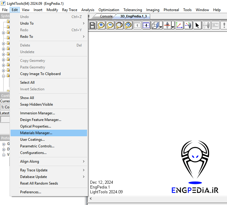
Task: Open the Optimization menu
Action: 109,10
